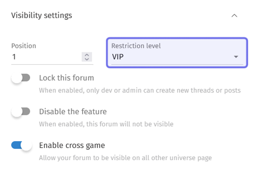This screenshot has height=183, width=254.
Task: Click the "Disable the feature" label
Action: tap(73, 112)
